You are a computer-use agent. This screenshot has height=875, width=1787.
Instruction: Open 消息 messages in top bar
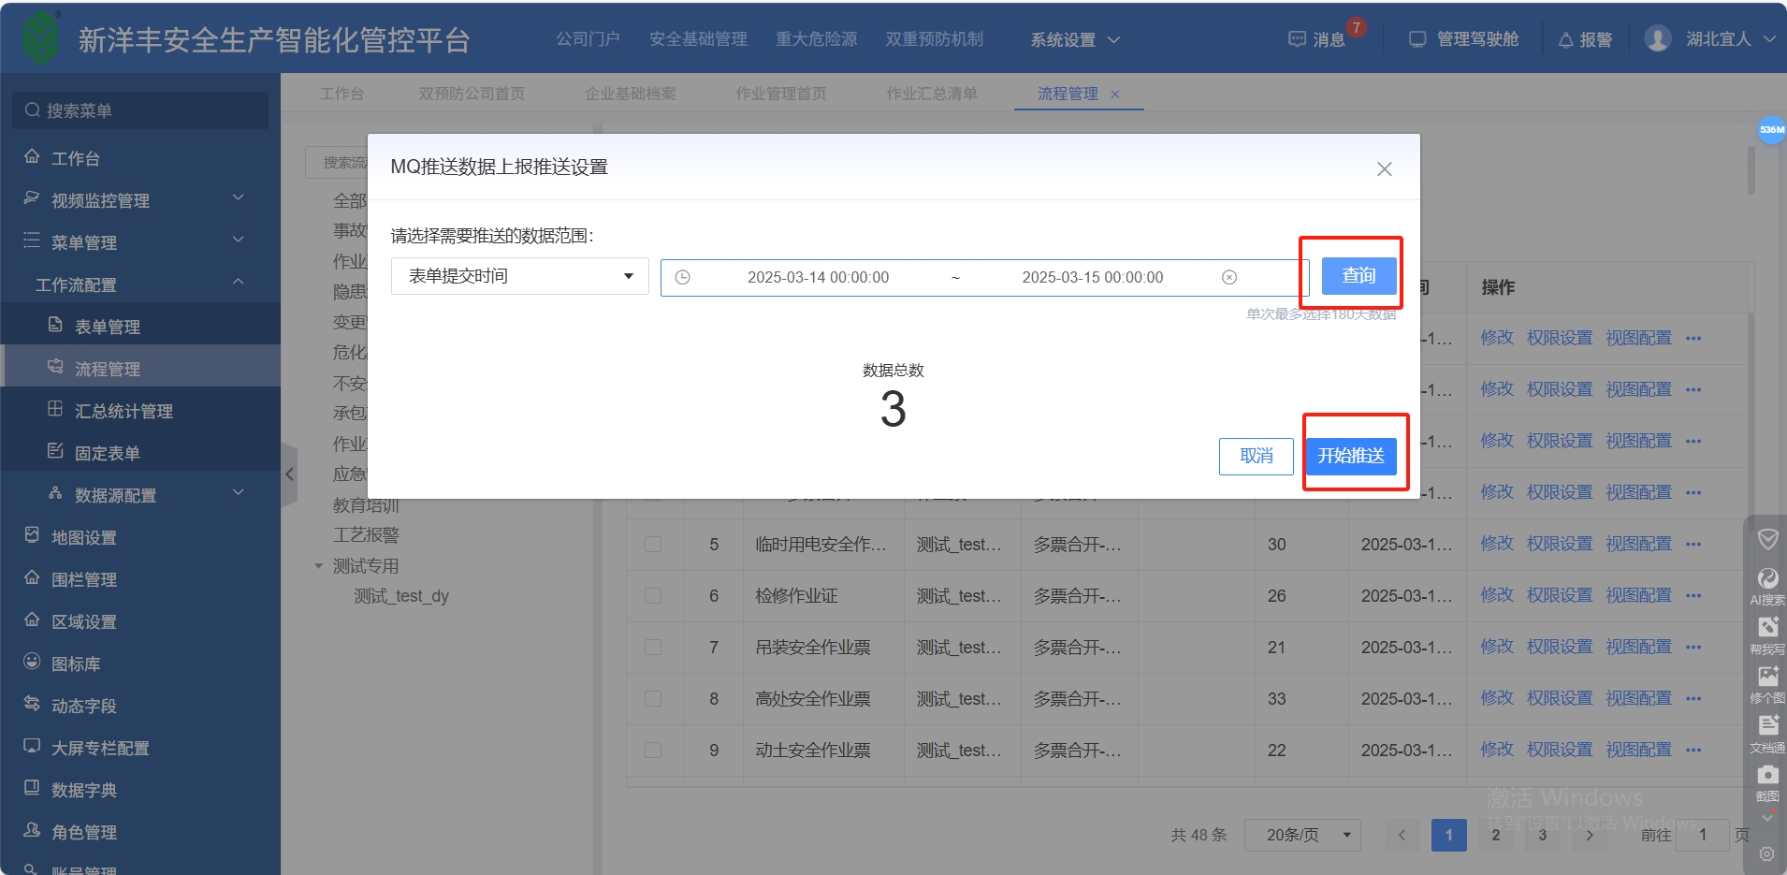(x=1317, y=39)
